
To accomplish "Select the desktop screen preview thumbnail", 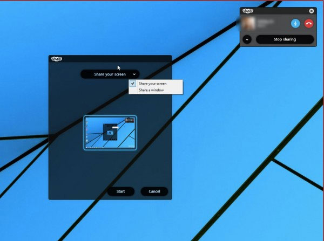I will 110,133.
